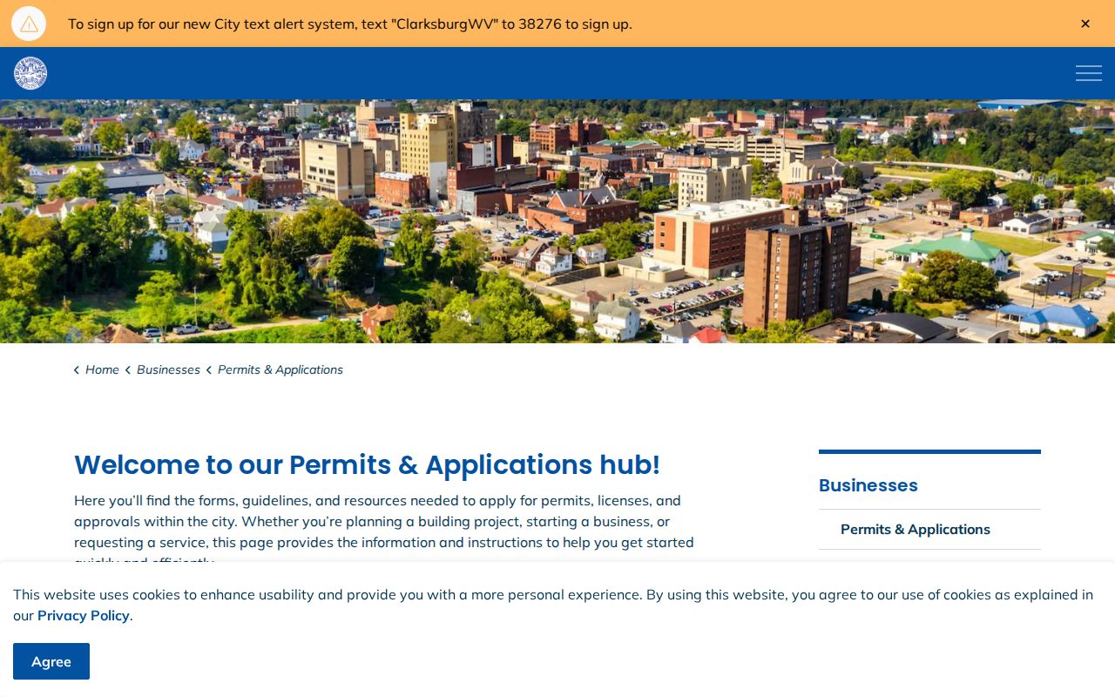
Task: Open the hamburger navigation menu
Action: click(x=1089, y=73)
